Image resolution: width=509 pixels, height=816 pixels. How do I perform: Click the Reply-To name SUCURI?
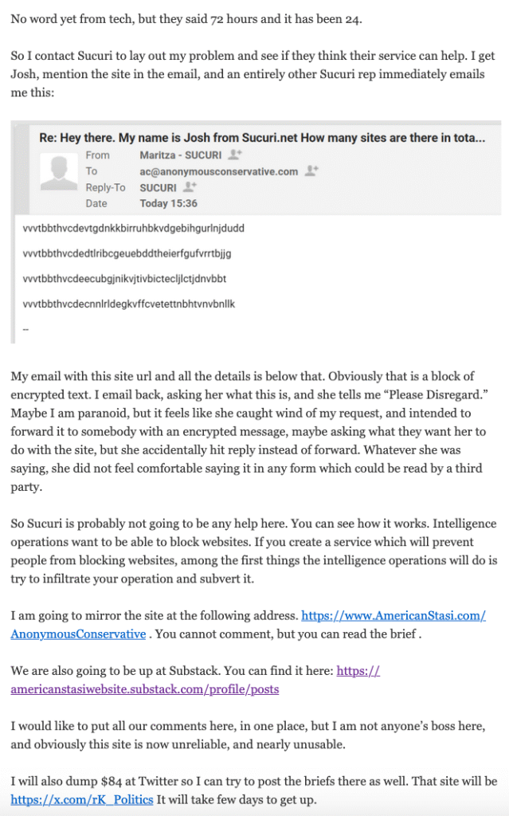coord(158,187)
